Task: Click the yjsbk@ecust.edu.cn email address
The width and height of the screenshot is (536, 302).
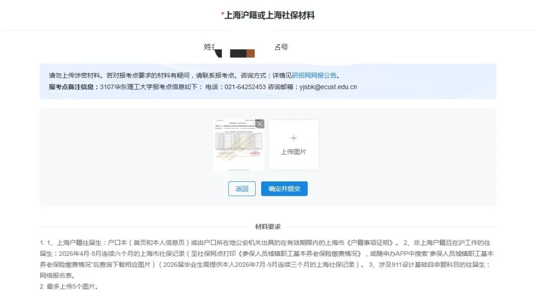Action: pyautogui.click(x=328, y=87)
